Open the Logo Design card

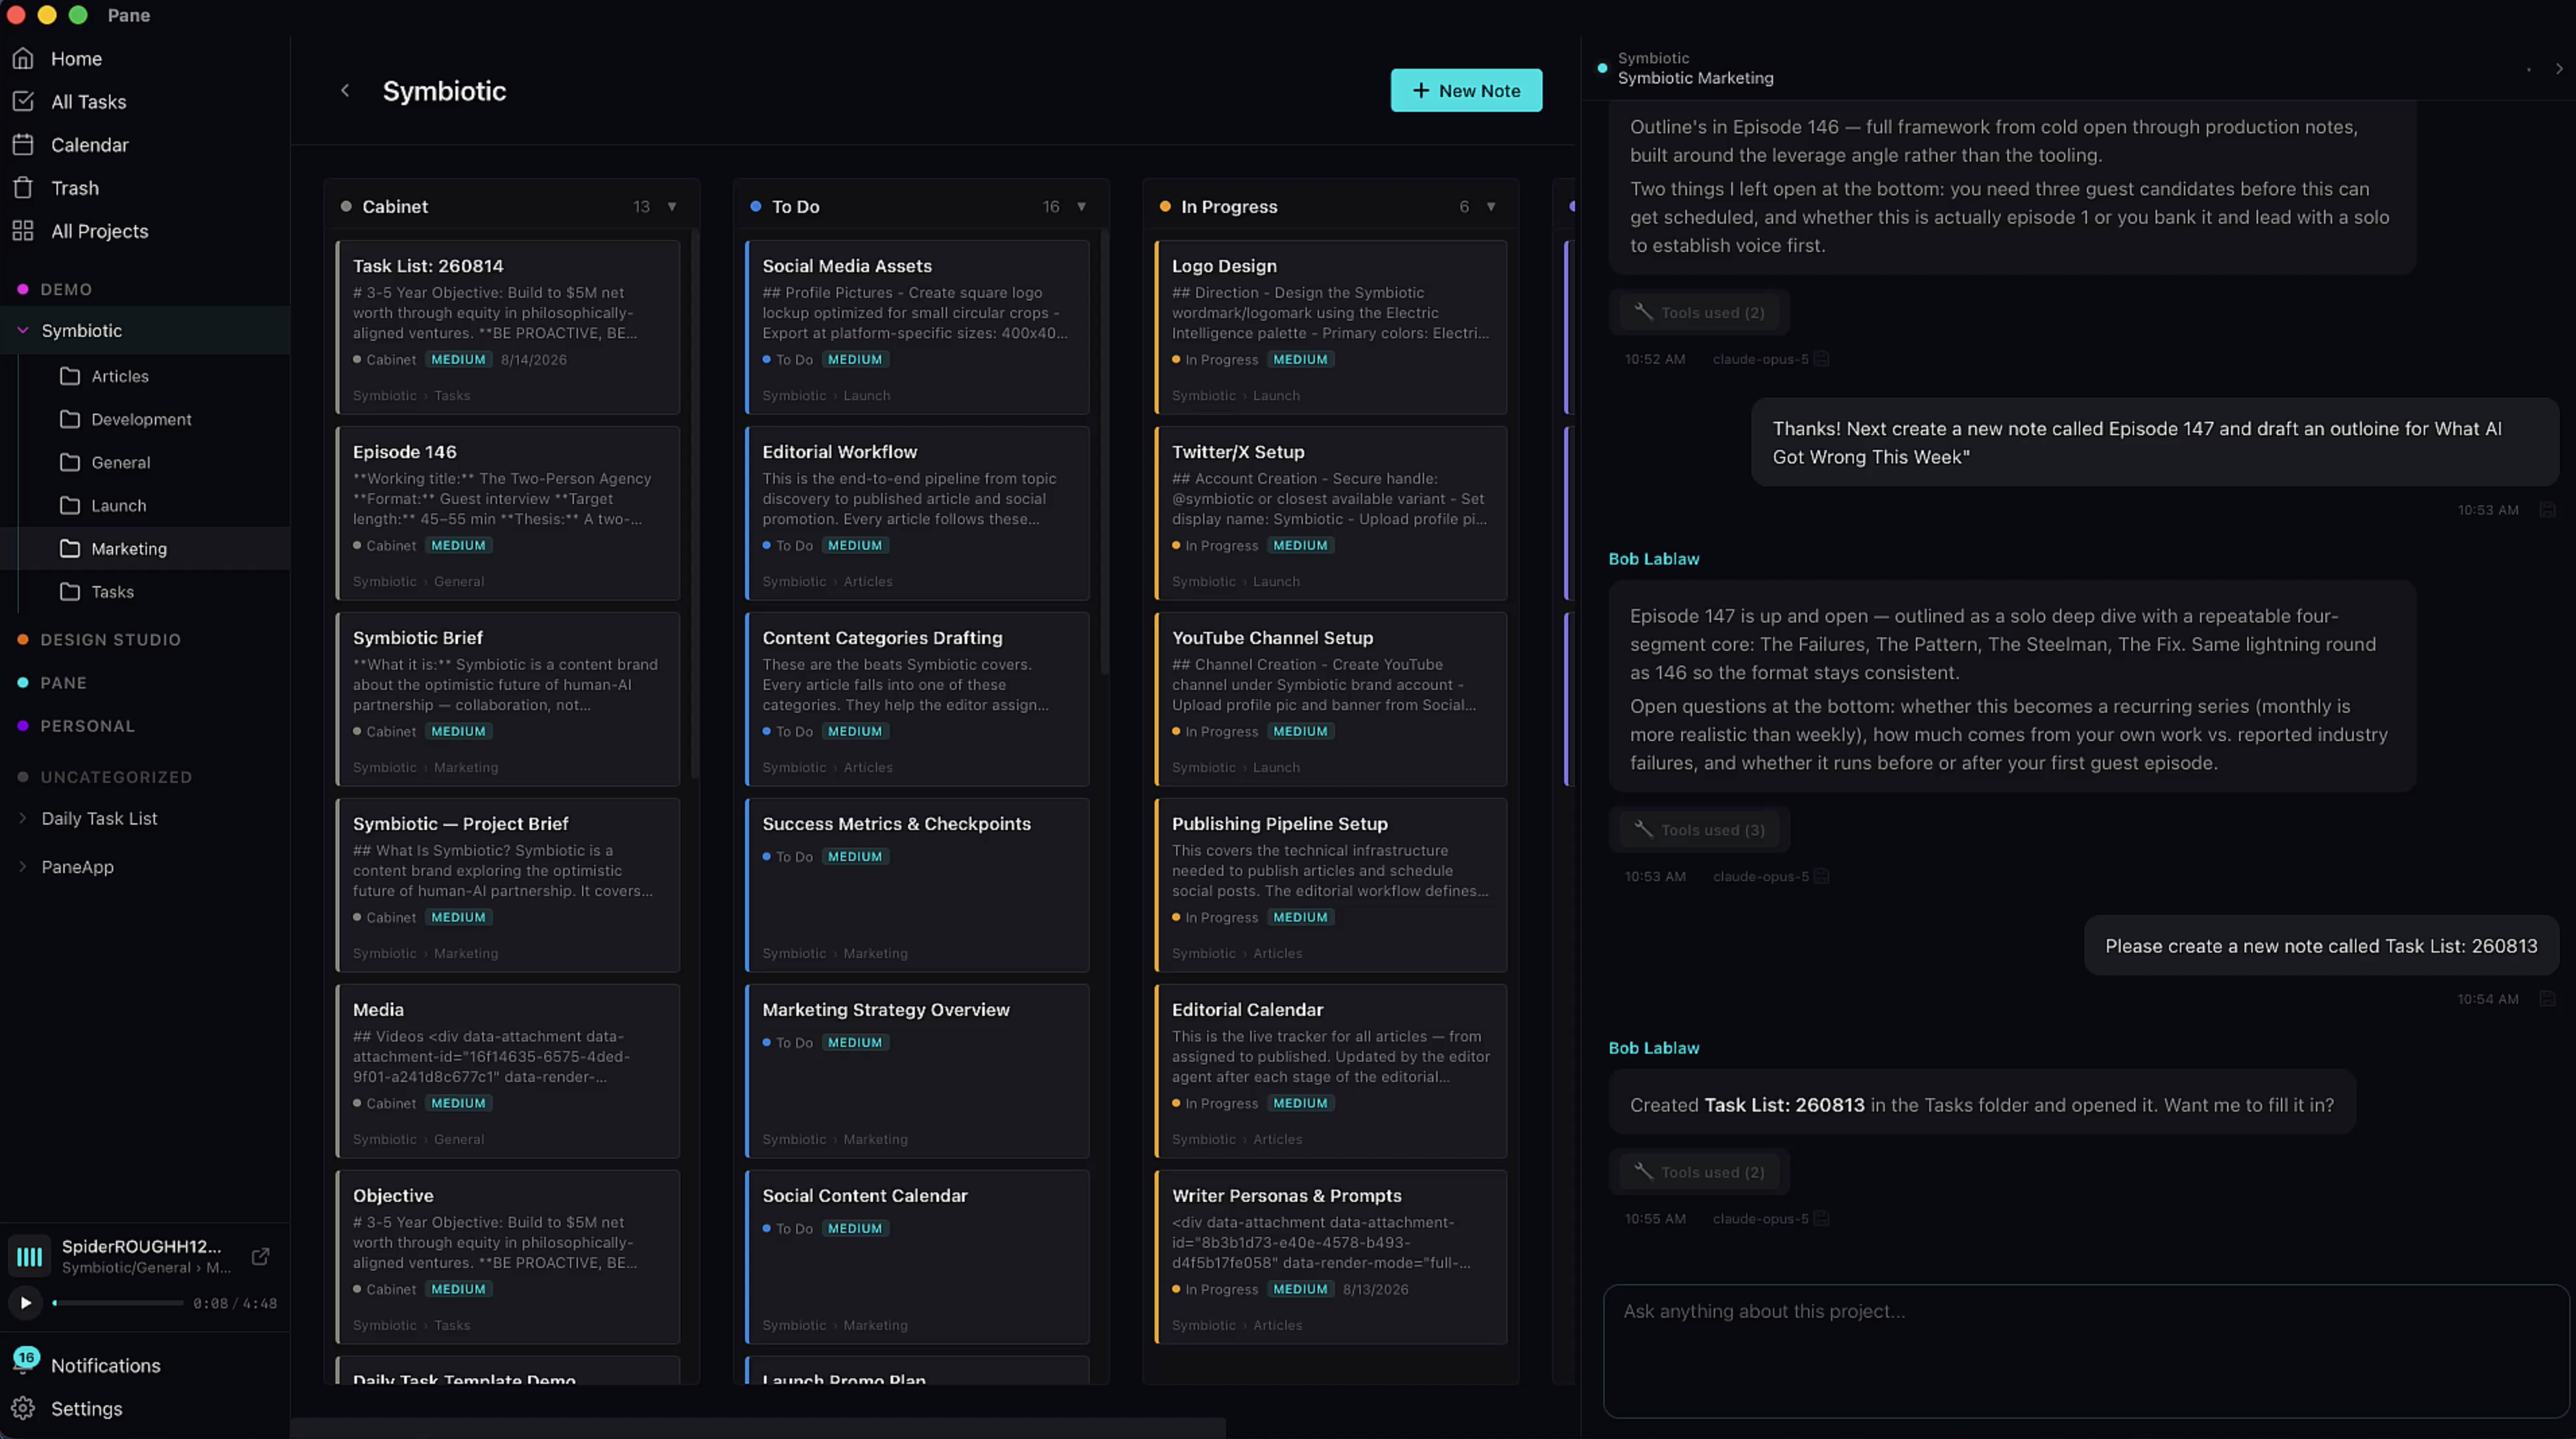1331,327
